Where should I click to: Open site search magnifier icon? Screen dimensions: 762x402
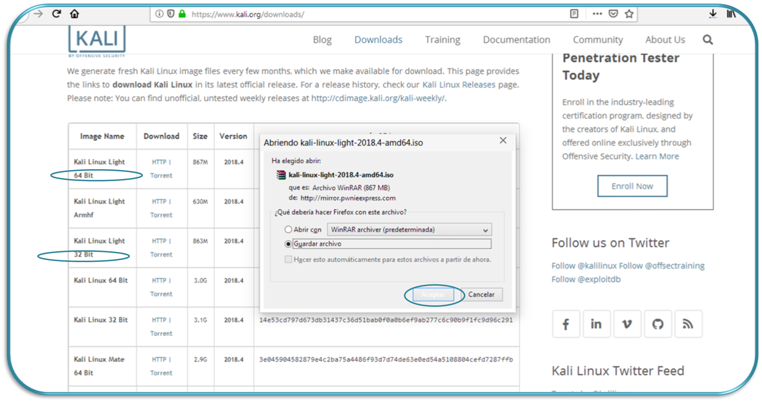click(x=708, y=40)
